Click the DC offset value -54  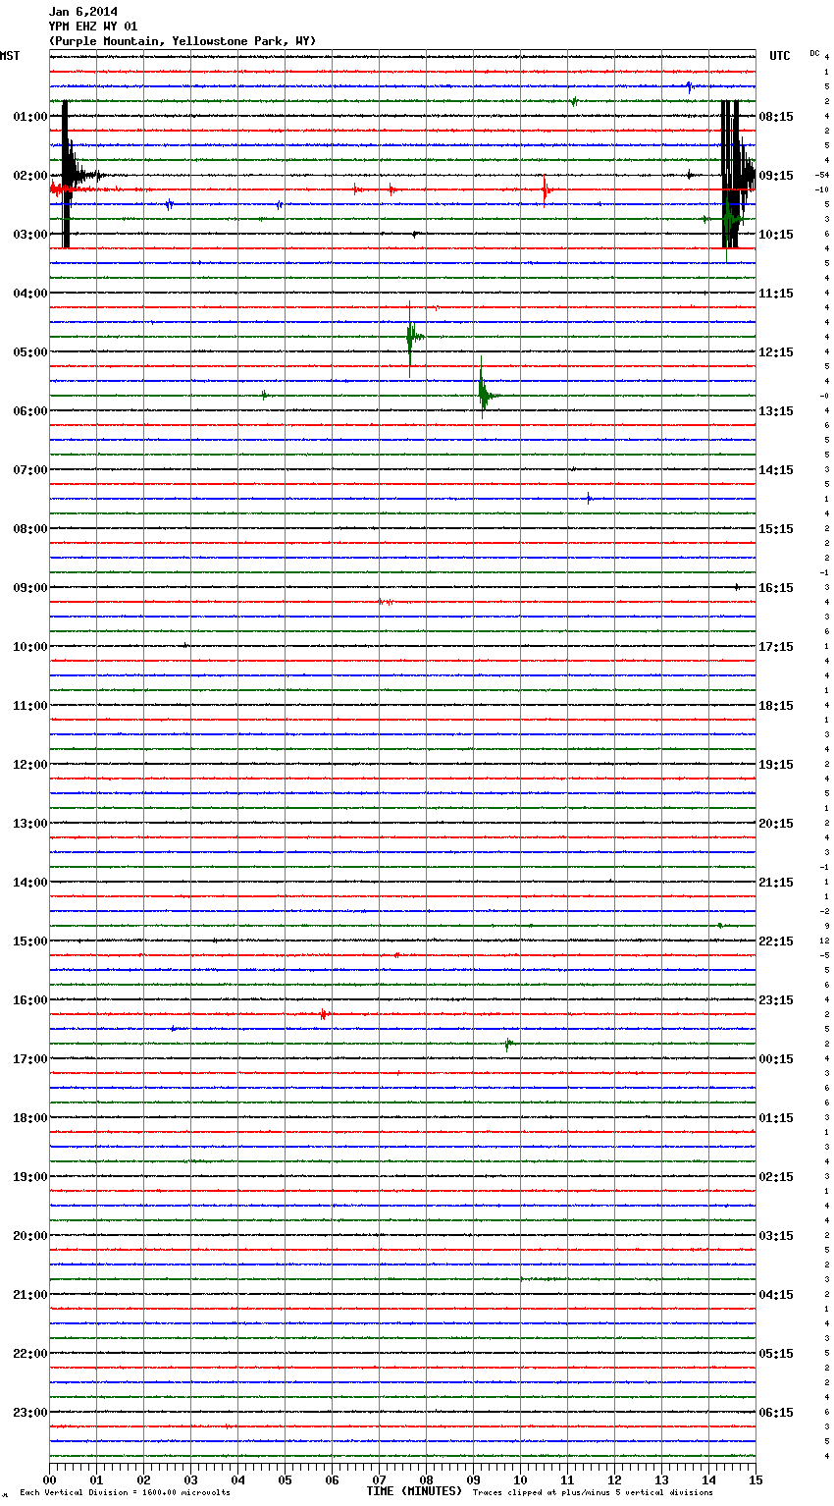(822, 175)
